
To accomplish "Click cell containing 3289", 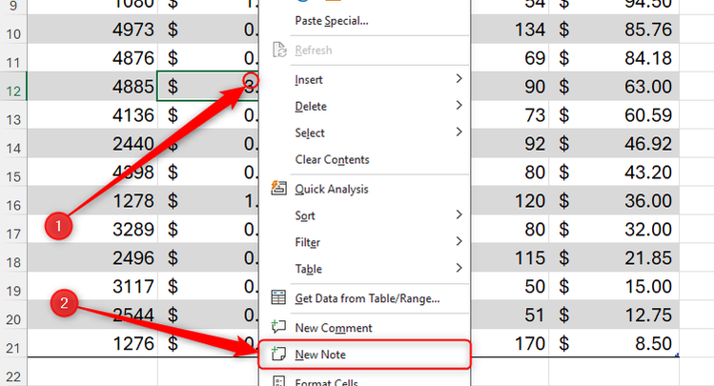I will click(92, 229).
